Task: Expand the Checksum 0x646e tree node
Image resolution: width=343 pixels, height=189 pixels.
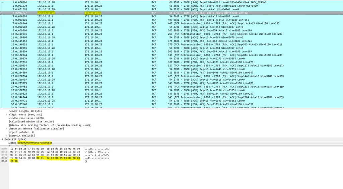Action: pos(7,129)
